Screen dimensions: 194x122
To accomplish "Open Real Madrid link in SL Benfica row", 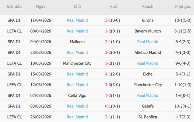I will point(77,117).
